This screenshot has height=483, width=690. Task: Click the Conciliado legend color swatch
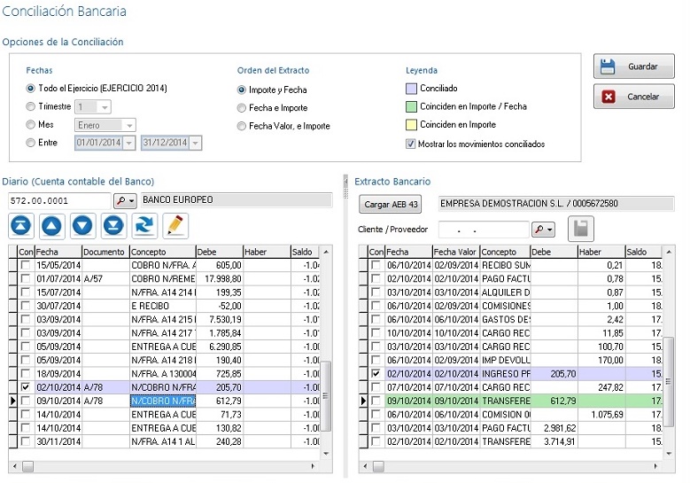coord(411,89)
